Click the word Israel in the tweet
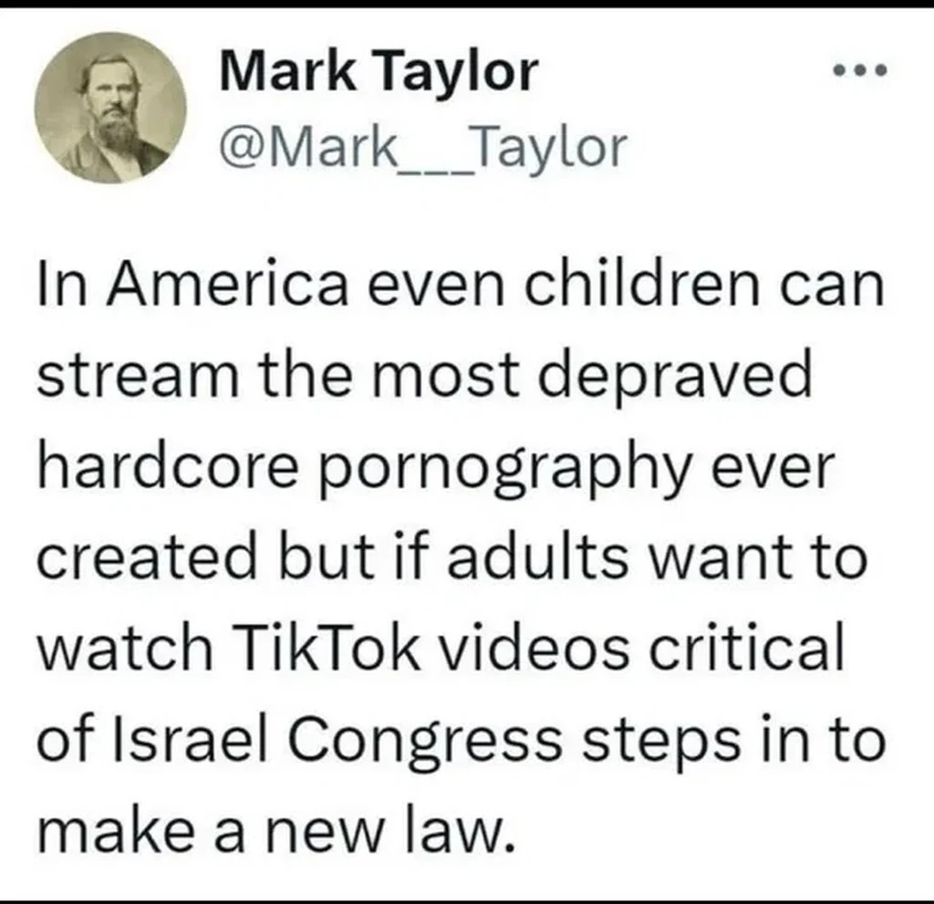The height and width of the screenshot is (904, 934). [195, 738]
